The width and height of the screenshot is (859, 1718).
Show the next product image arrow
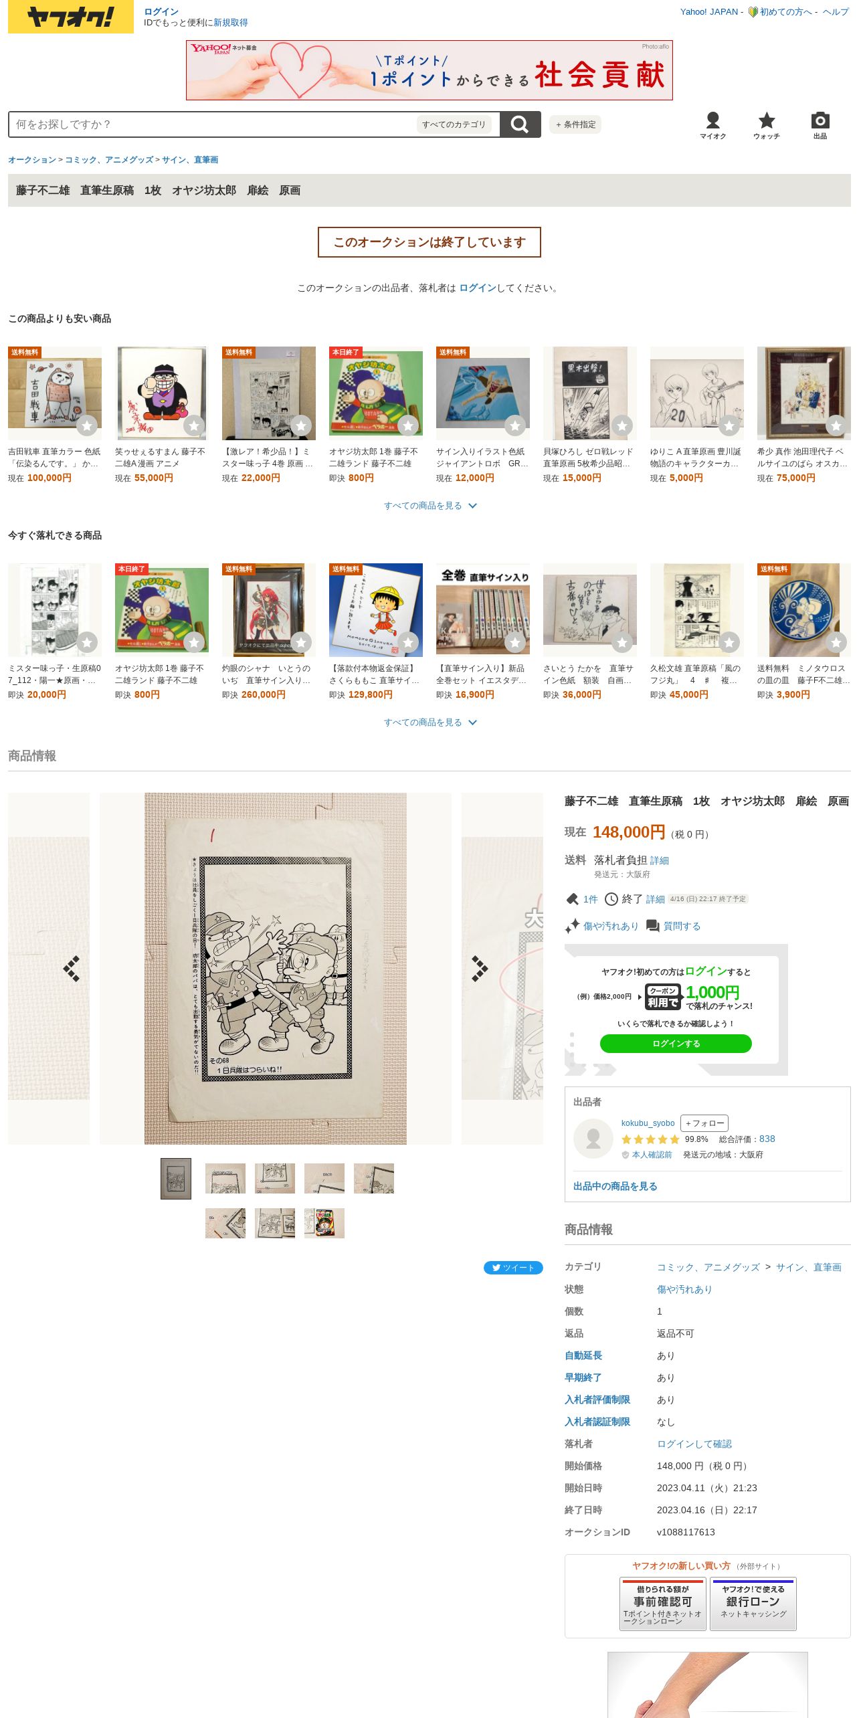tap(480, 968)
